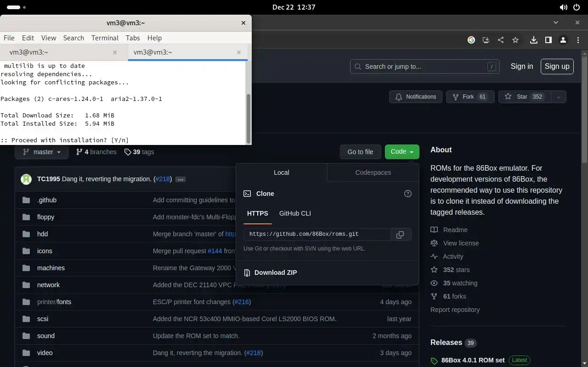The width and height of the screenshot is (588, 367).
Task: Click the folder icon next to machines
Action: tap(26, 268)
